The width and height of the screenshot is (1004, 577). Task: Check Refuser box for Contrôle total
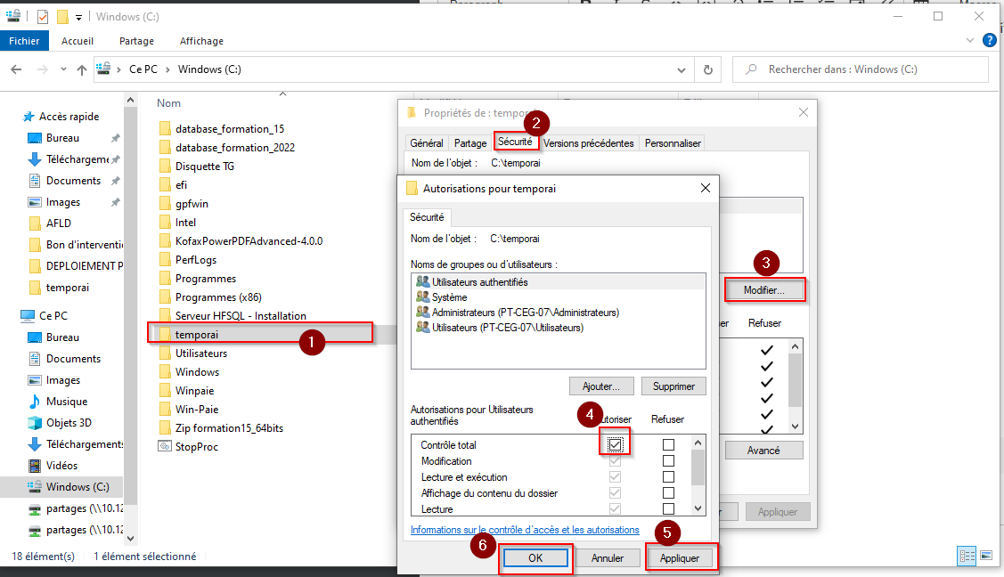tap(668, 444)
